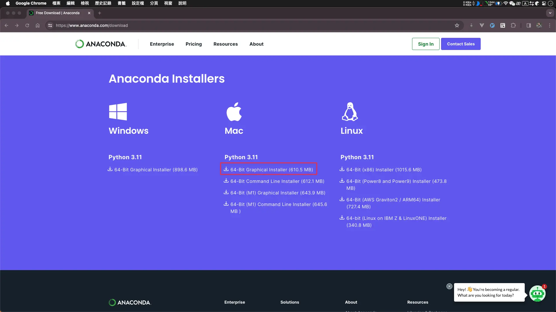Open a new browser tab
Viewport: 556px width, 312px height.
coord(100,13)
